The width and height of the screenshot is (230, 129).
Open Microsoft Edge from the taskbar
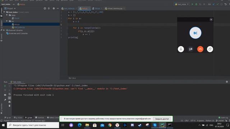coord(80,125)
